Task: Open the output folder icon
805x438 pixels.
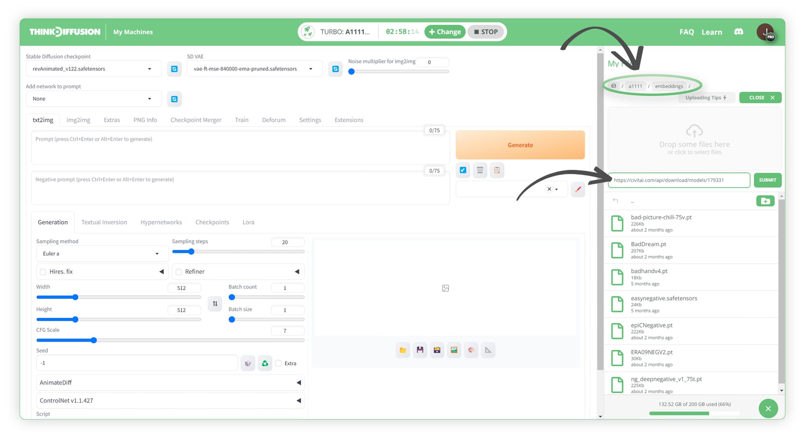Action: (x=402, y=350)
